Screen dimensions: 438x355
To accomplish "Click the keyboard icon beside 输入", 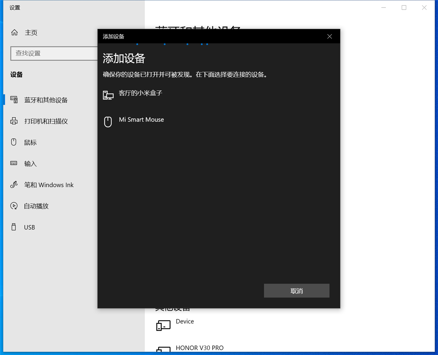I will (x=14, y=163).
